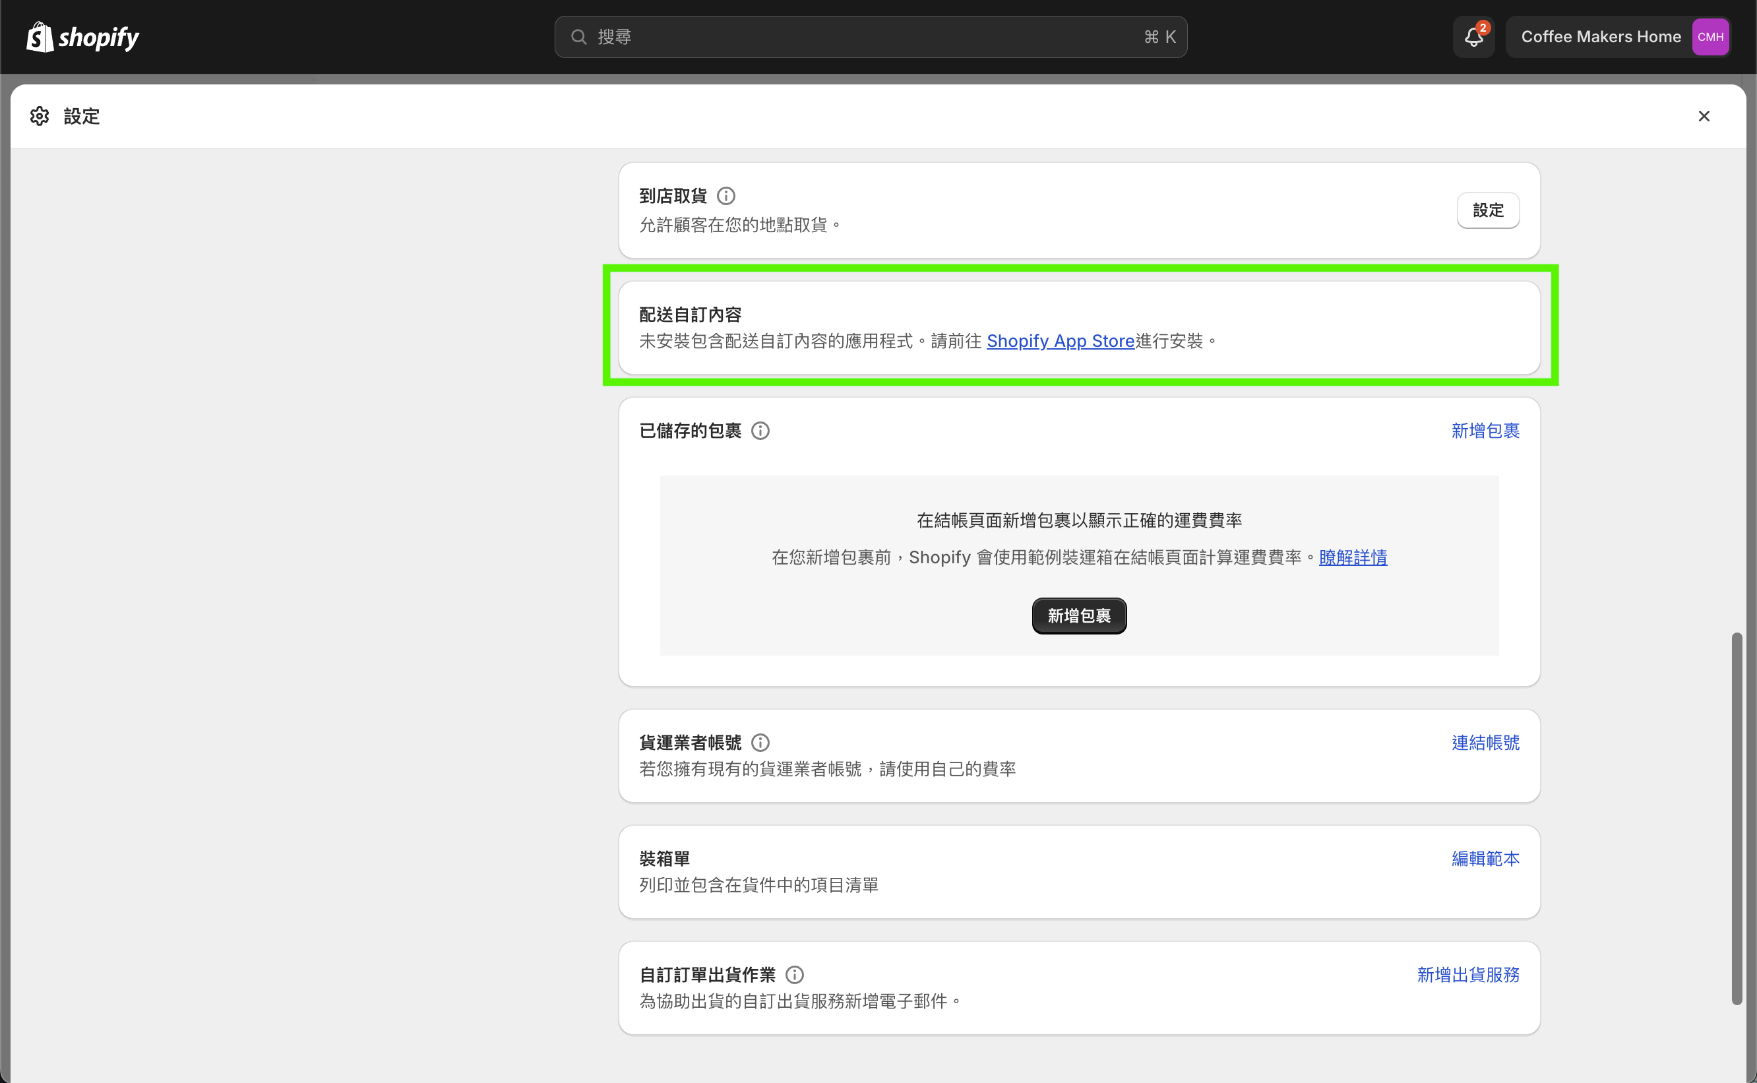1757x1083 pixels.
Task: Open the 瞭解詳情 link
Action: tap(1352, 557)
